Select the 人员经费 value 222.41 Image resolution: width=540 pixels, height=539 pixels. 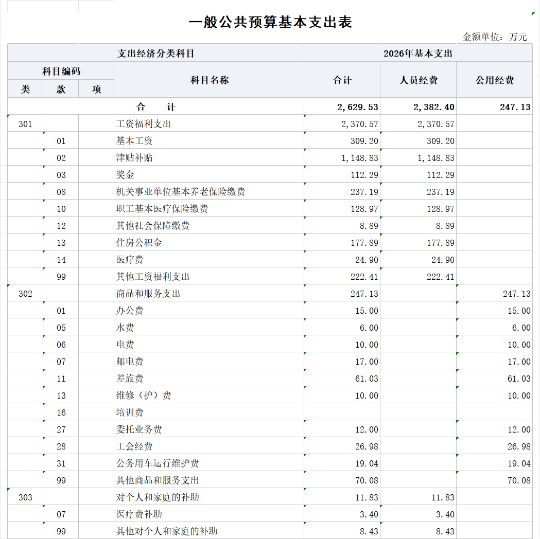419,276
